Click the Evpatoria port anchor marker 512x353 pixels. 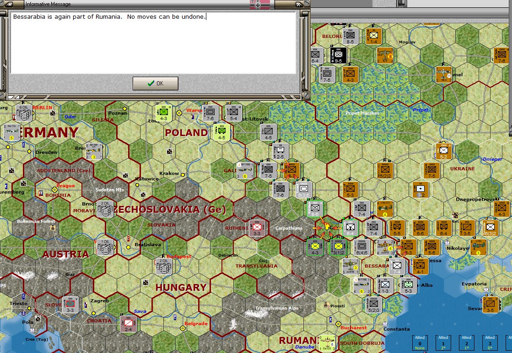486,290
